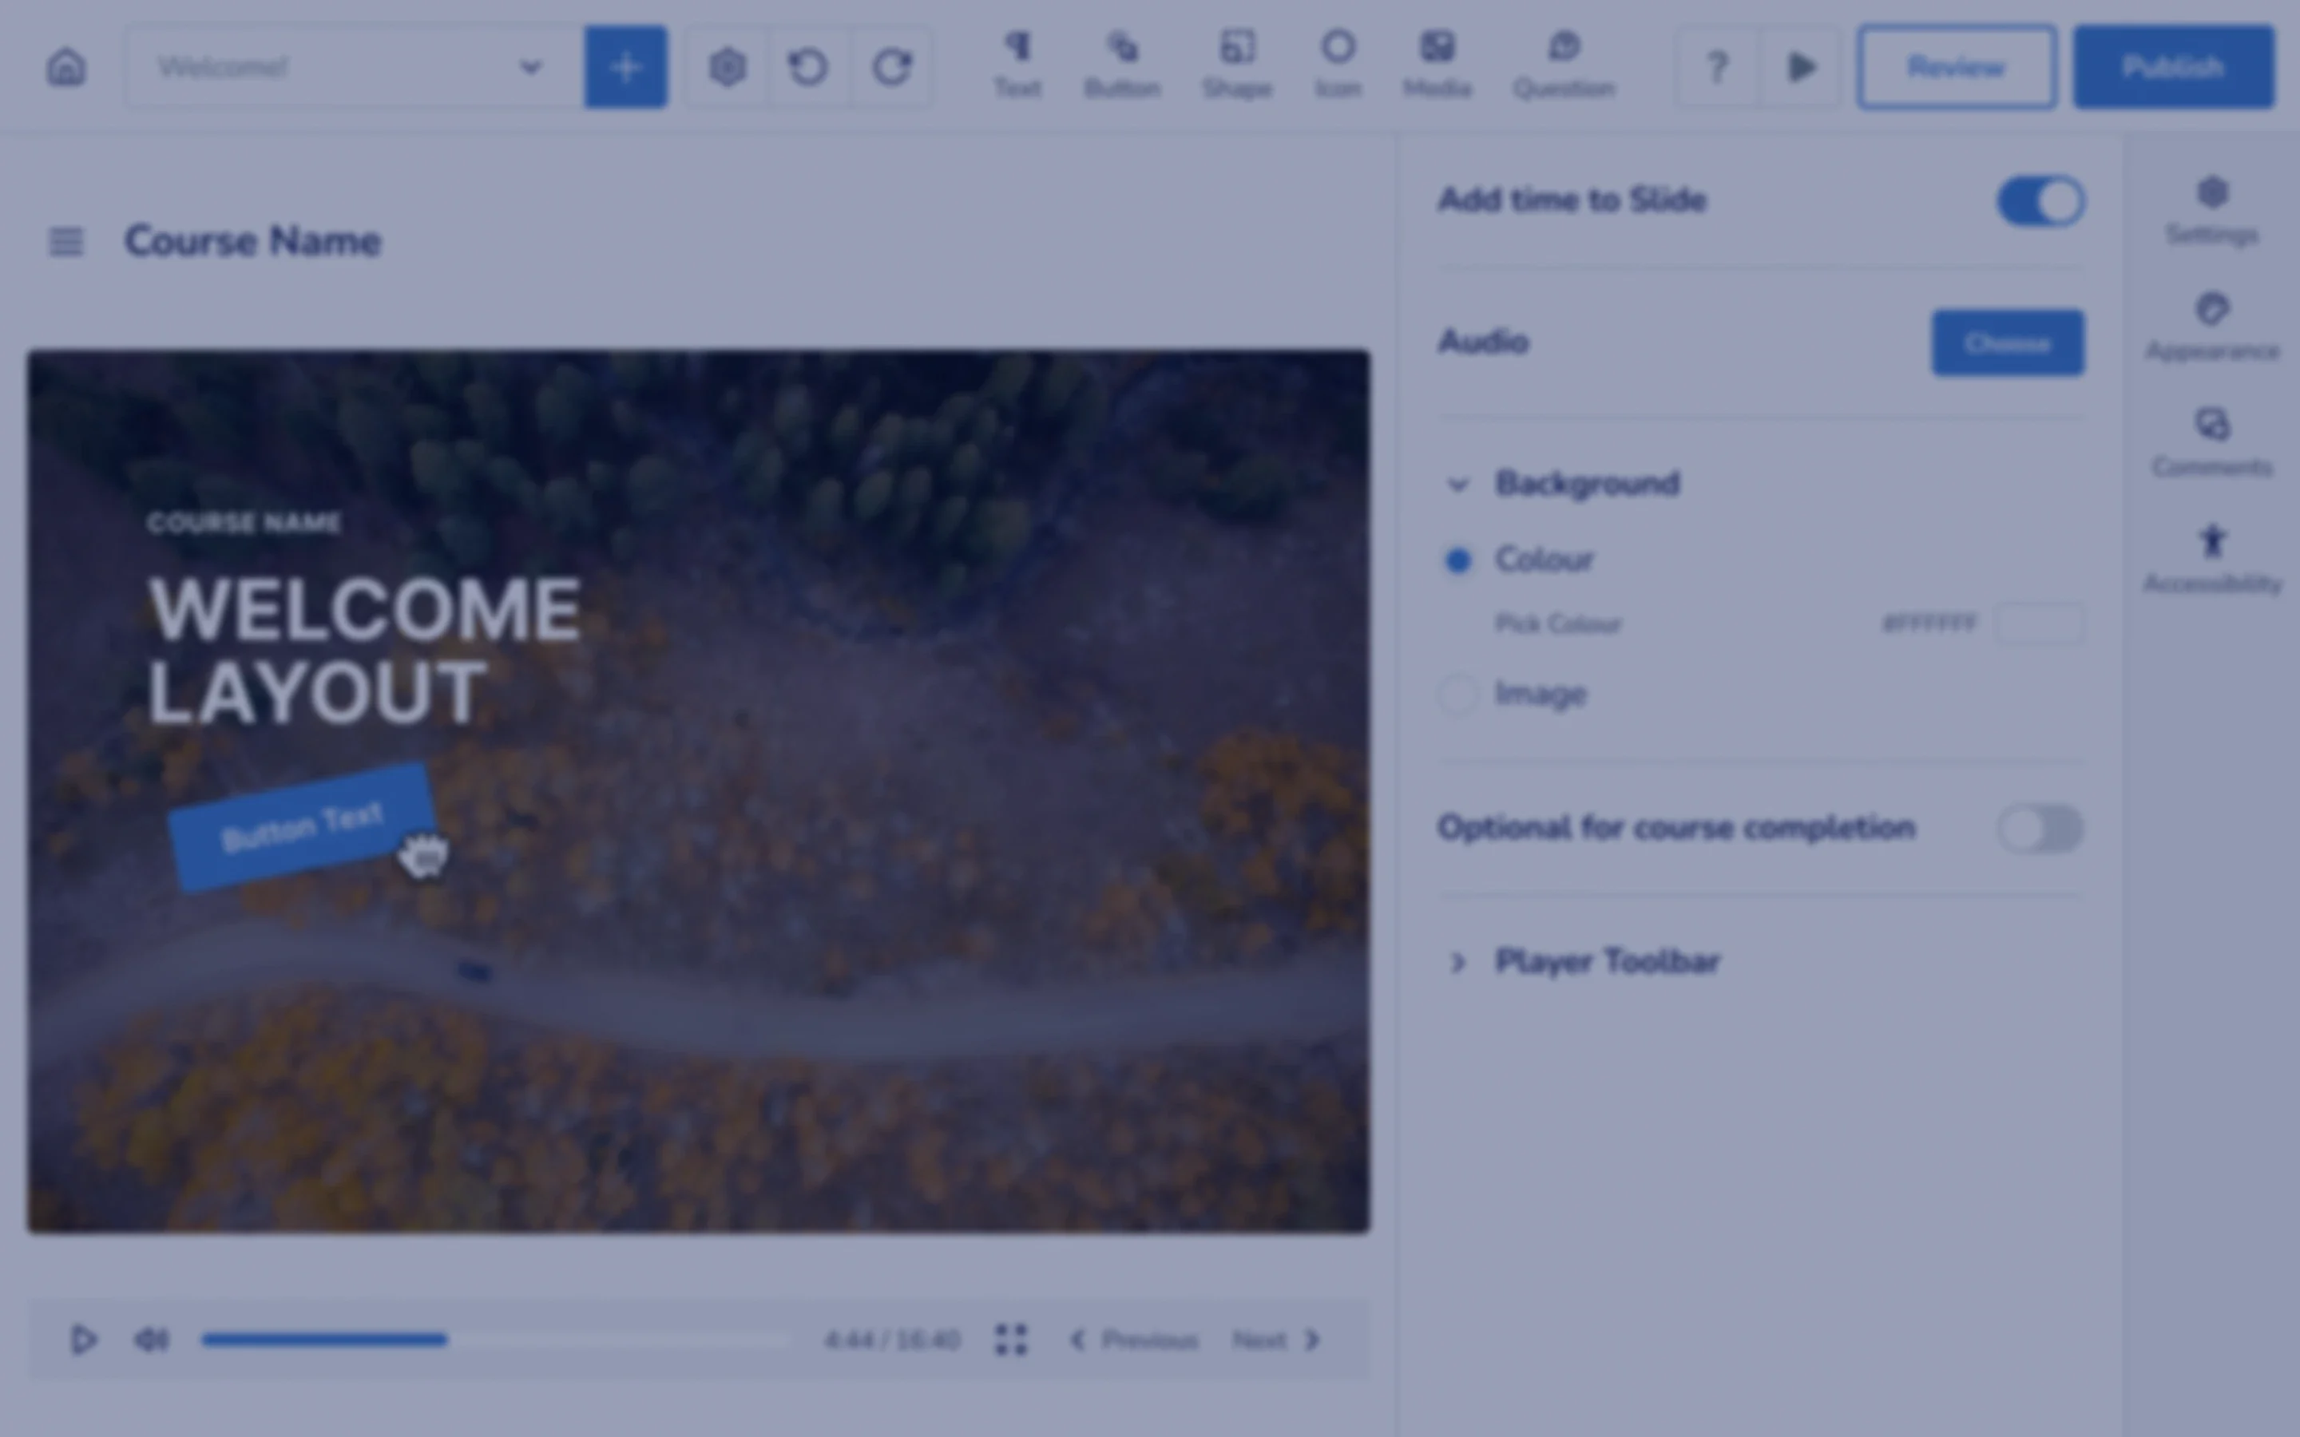This screenshot has width=2300, height=1437.
Task: Select the Shape insert tool
Action: 1237,65
